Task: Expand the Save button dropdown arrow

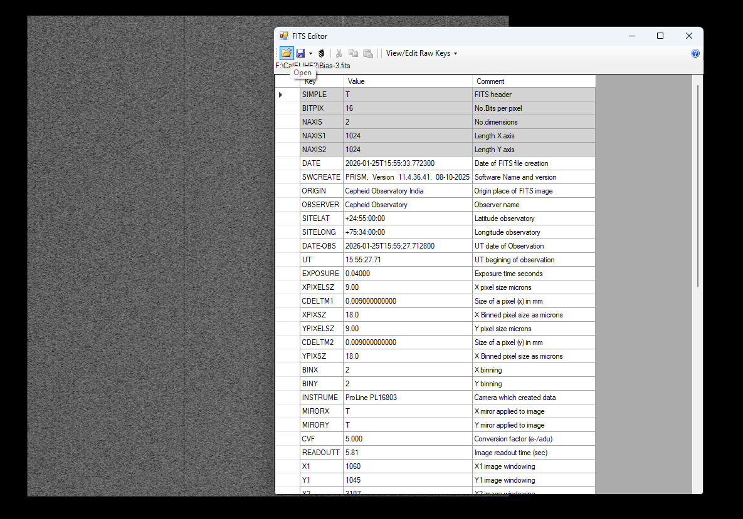Action: click(310, 54)
